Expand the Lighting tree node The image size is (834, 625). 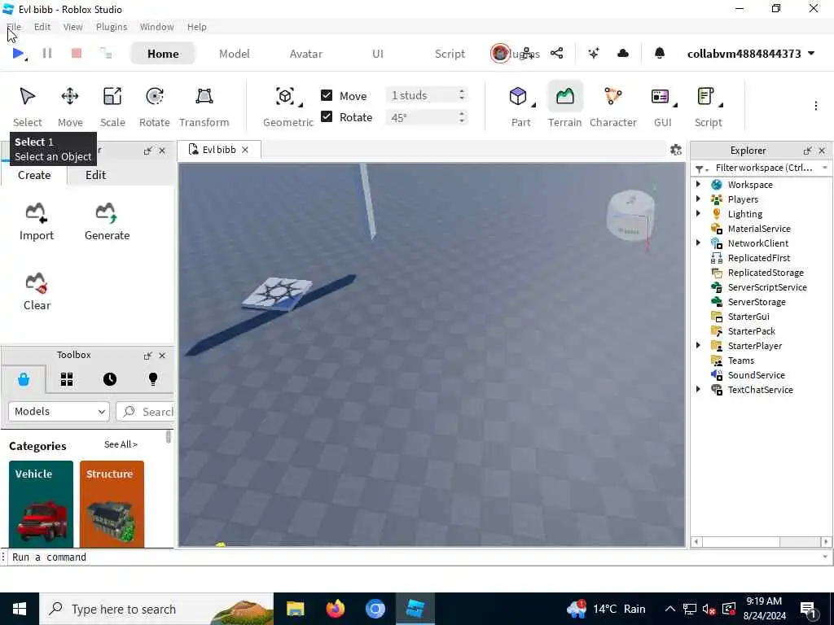pos(698,214)
